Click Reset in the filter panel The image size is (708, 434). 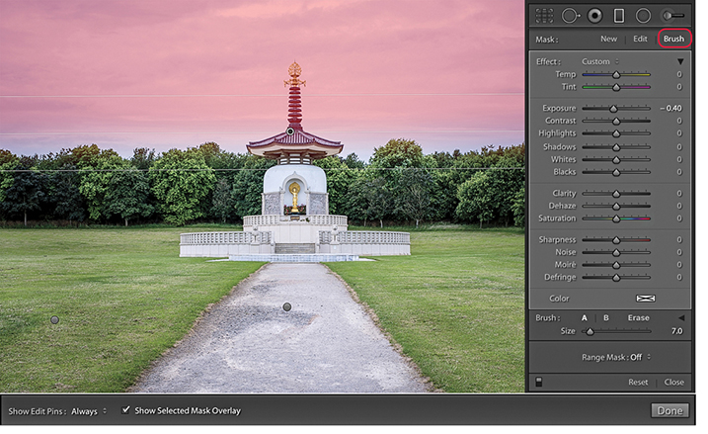[638, 382]
